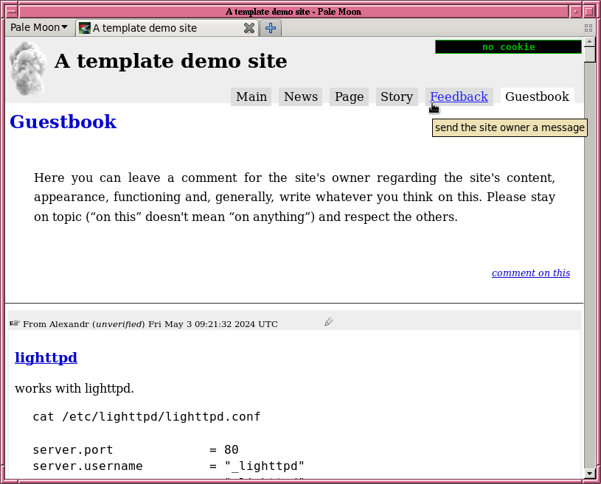Navigate to the Page menu item

point(349,97)
